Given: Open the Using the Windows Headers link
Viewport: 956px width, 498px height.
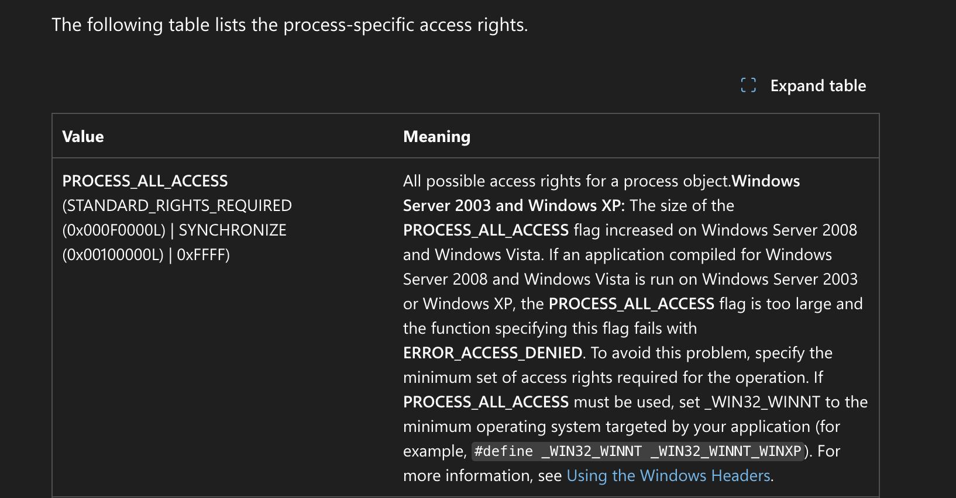Looking at the screenshot, I should point(668,476).
